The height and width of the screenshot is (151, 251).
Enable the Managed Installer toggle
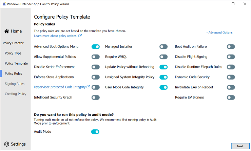click(x=163, y=47)
